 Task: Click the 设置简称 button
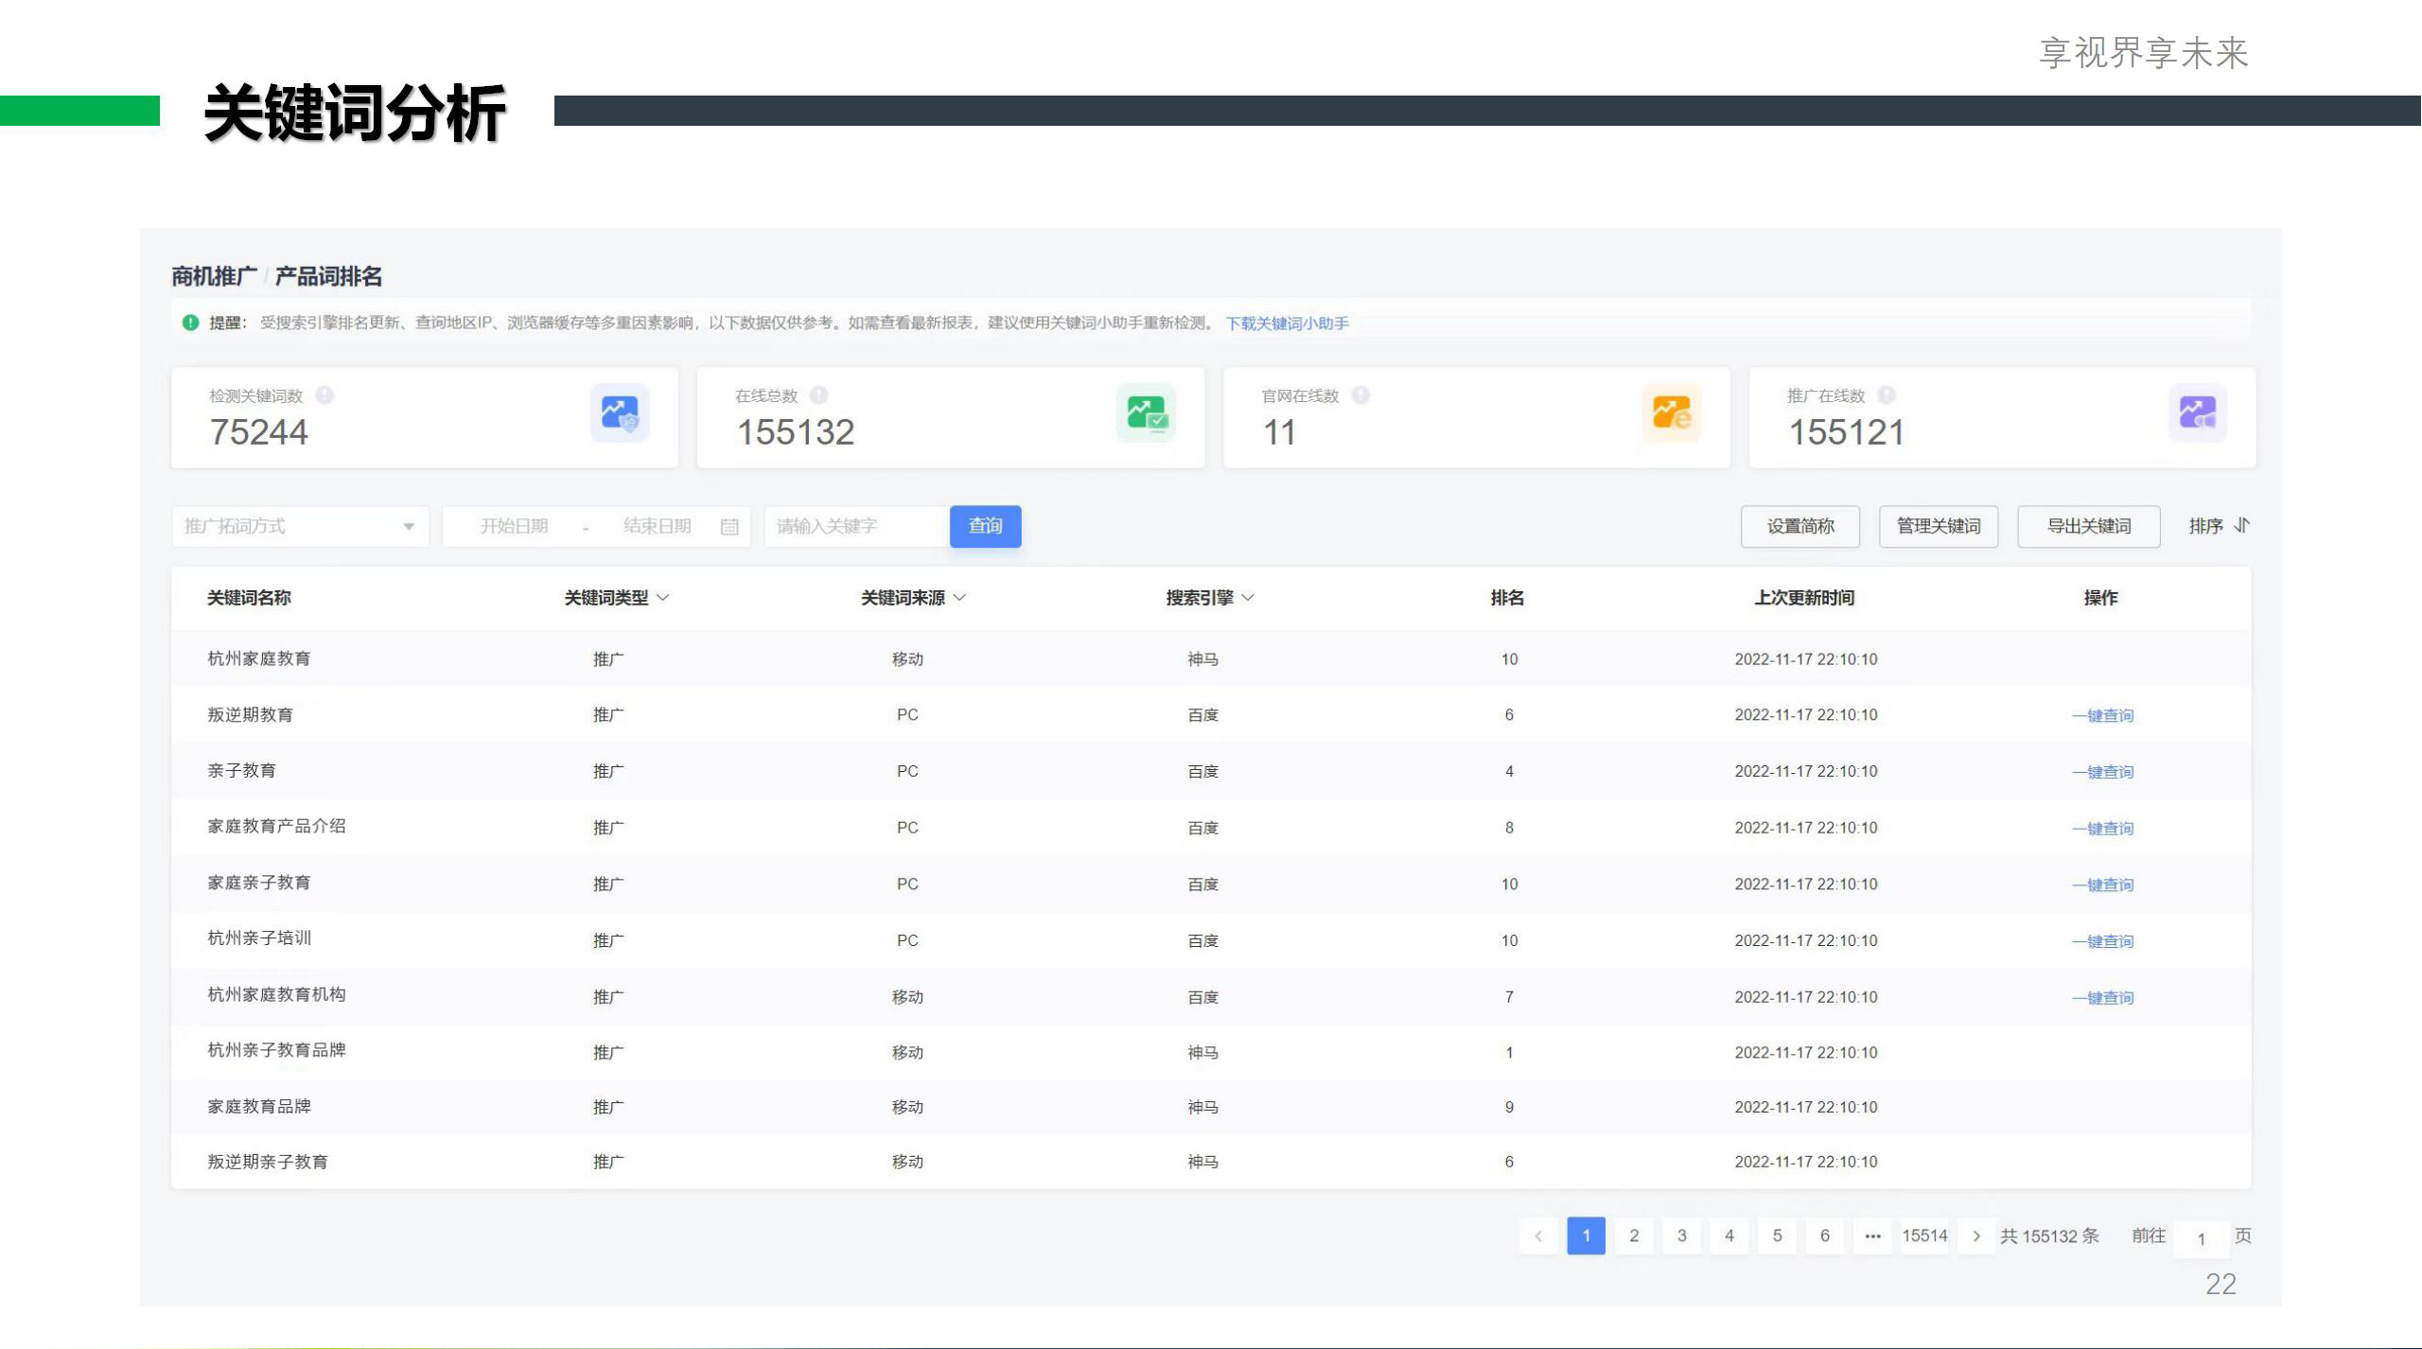tap(1800, 526)
